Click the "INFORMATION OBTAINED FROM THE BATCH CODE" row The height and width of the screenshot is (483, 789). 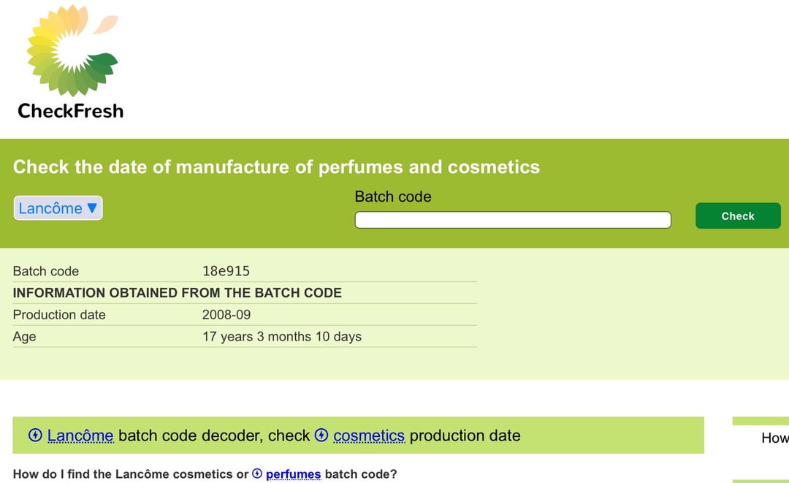click(178, 293)
